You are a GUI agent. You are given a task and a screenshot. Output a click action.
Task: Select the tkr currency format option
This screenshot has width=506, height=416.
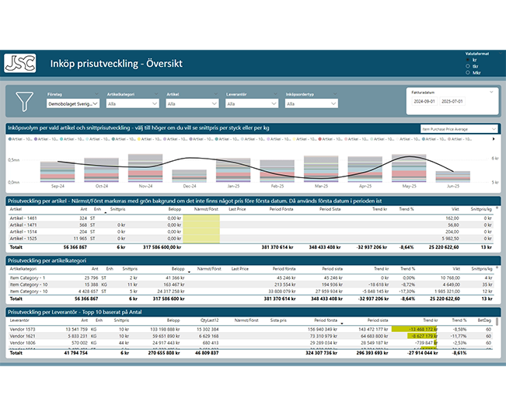pos(468,66)
